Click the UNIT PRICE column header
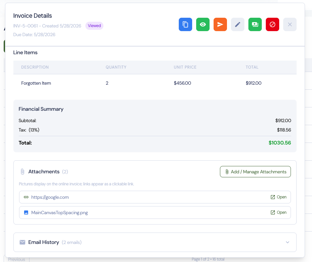This screenshot has height=262, width=312. 185,67
